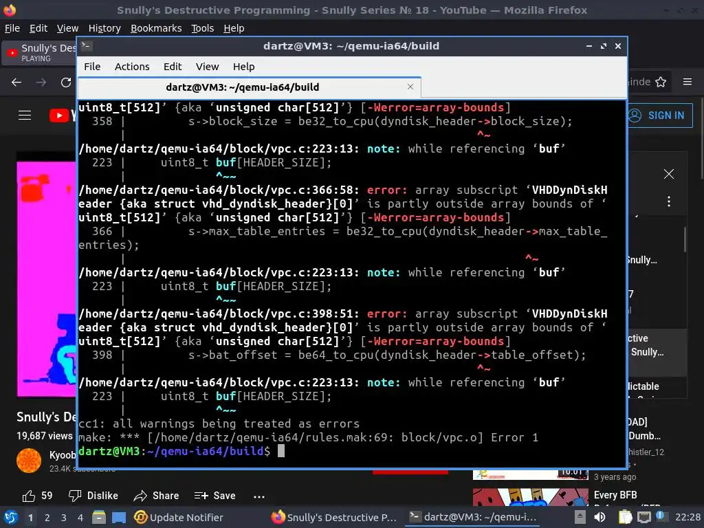
Task: Close the dartz@VM3 terminal tab
Action: [x=410, y=87]
